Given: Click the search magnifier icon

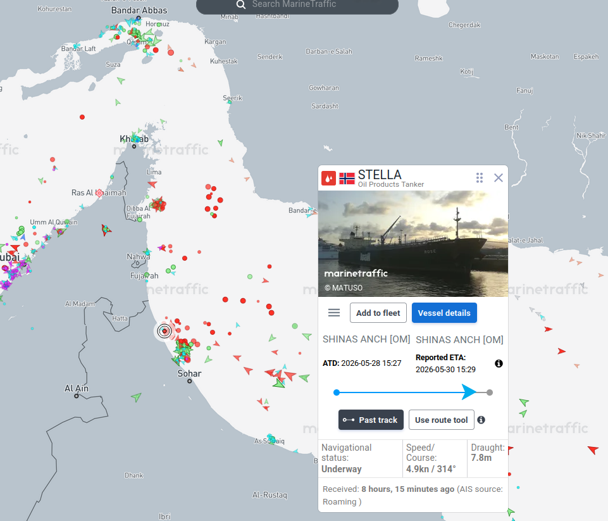Looking at the screenshot, I should click(241, 4).
